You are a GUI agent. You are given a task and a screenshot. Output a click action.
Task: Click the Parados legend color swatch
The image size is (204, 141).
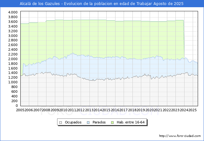tap(88, 123)
